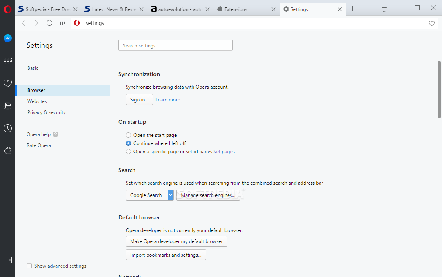The width and height of the screenshot is (442, 277).
Task: Open the Opera help link
Action: 38,134
